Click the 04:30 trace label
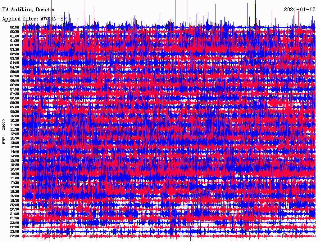 (x=14, y=67)
